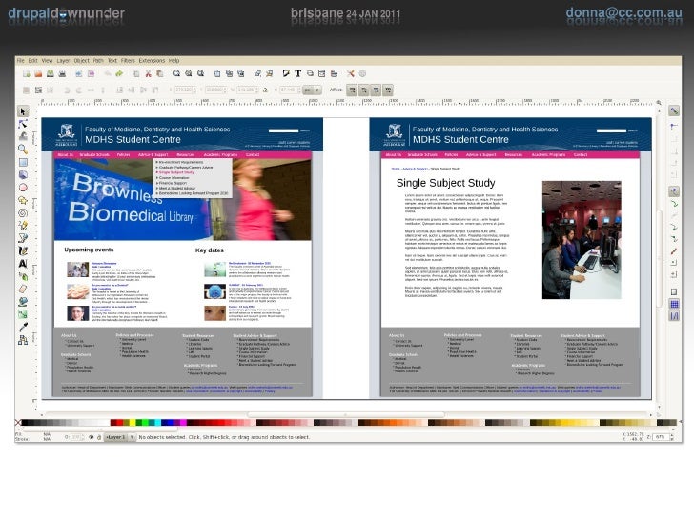Toggle snap to grids button
Screen dimensions: 694x520
click(674, 304)
